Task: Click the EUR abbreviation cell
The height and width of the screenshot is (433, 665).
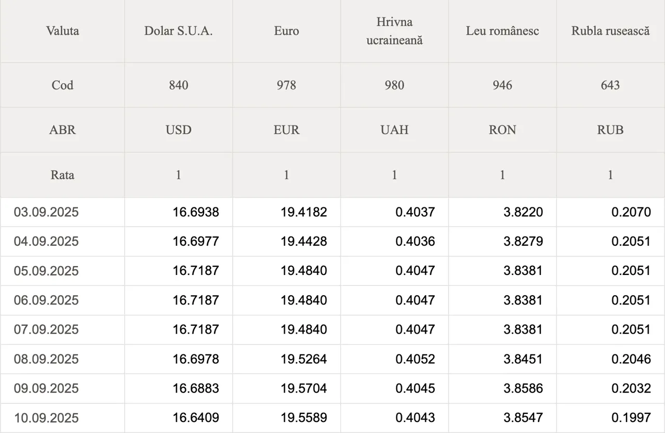Action: click(286, 130)
